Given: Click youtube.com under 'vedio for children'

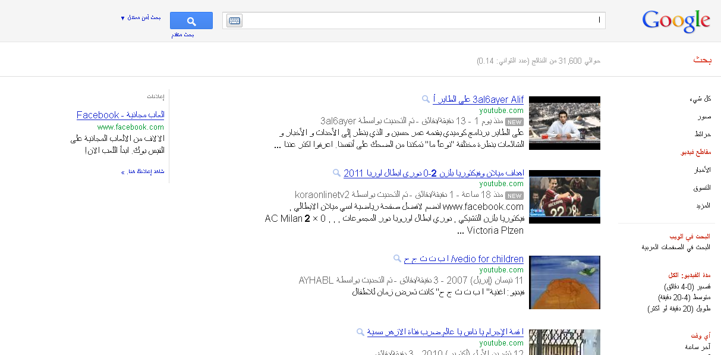Looking at the screenshot, I should point(502,270).
